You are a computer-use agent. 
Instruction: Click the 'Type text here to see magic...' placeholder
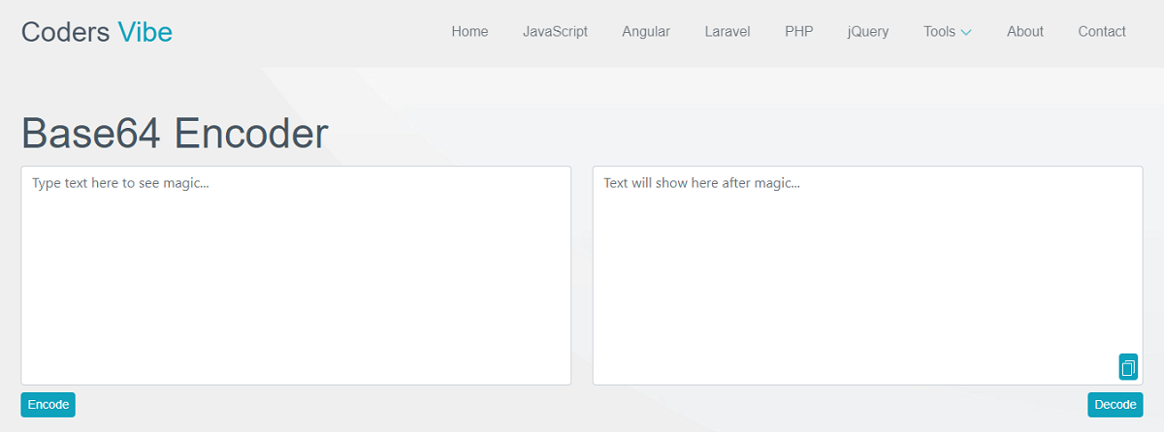coord(120,183)
